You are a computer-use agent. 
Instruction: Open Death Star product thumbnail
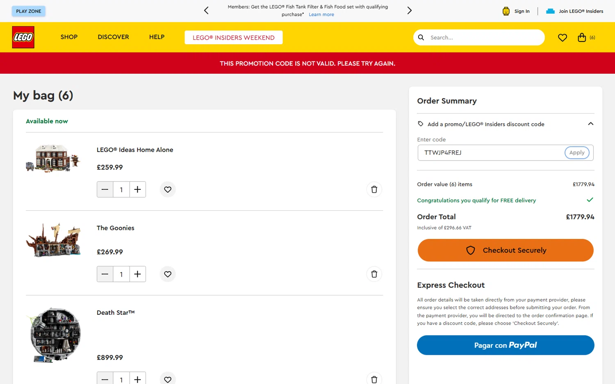(53, 335)
